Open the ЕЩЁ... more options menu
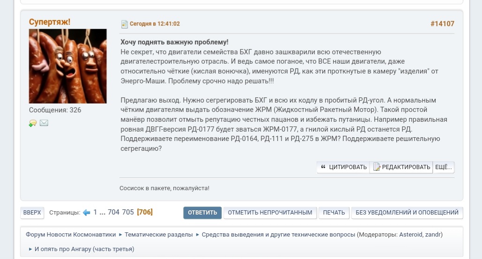This screenshot has width=482, height=259. click(443, 167)
